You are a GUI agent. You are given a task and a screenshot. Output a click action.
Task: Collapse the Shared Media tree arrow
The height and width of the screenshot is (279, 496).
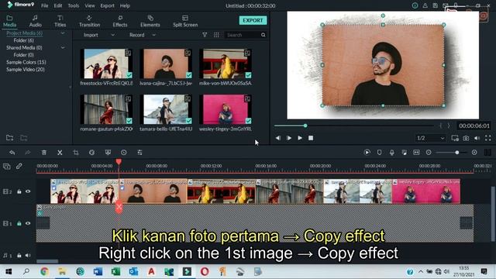pos(63,47)
